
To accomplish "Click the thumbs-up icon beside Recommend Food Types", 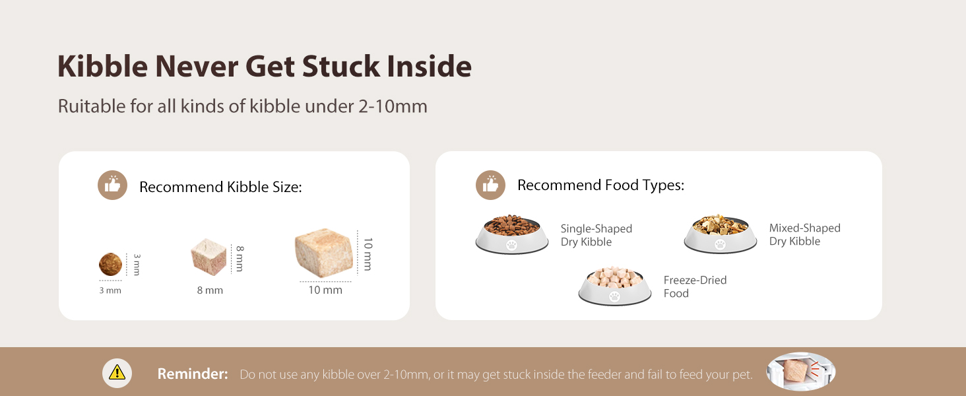I will 490,185.
